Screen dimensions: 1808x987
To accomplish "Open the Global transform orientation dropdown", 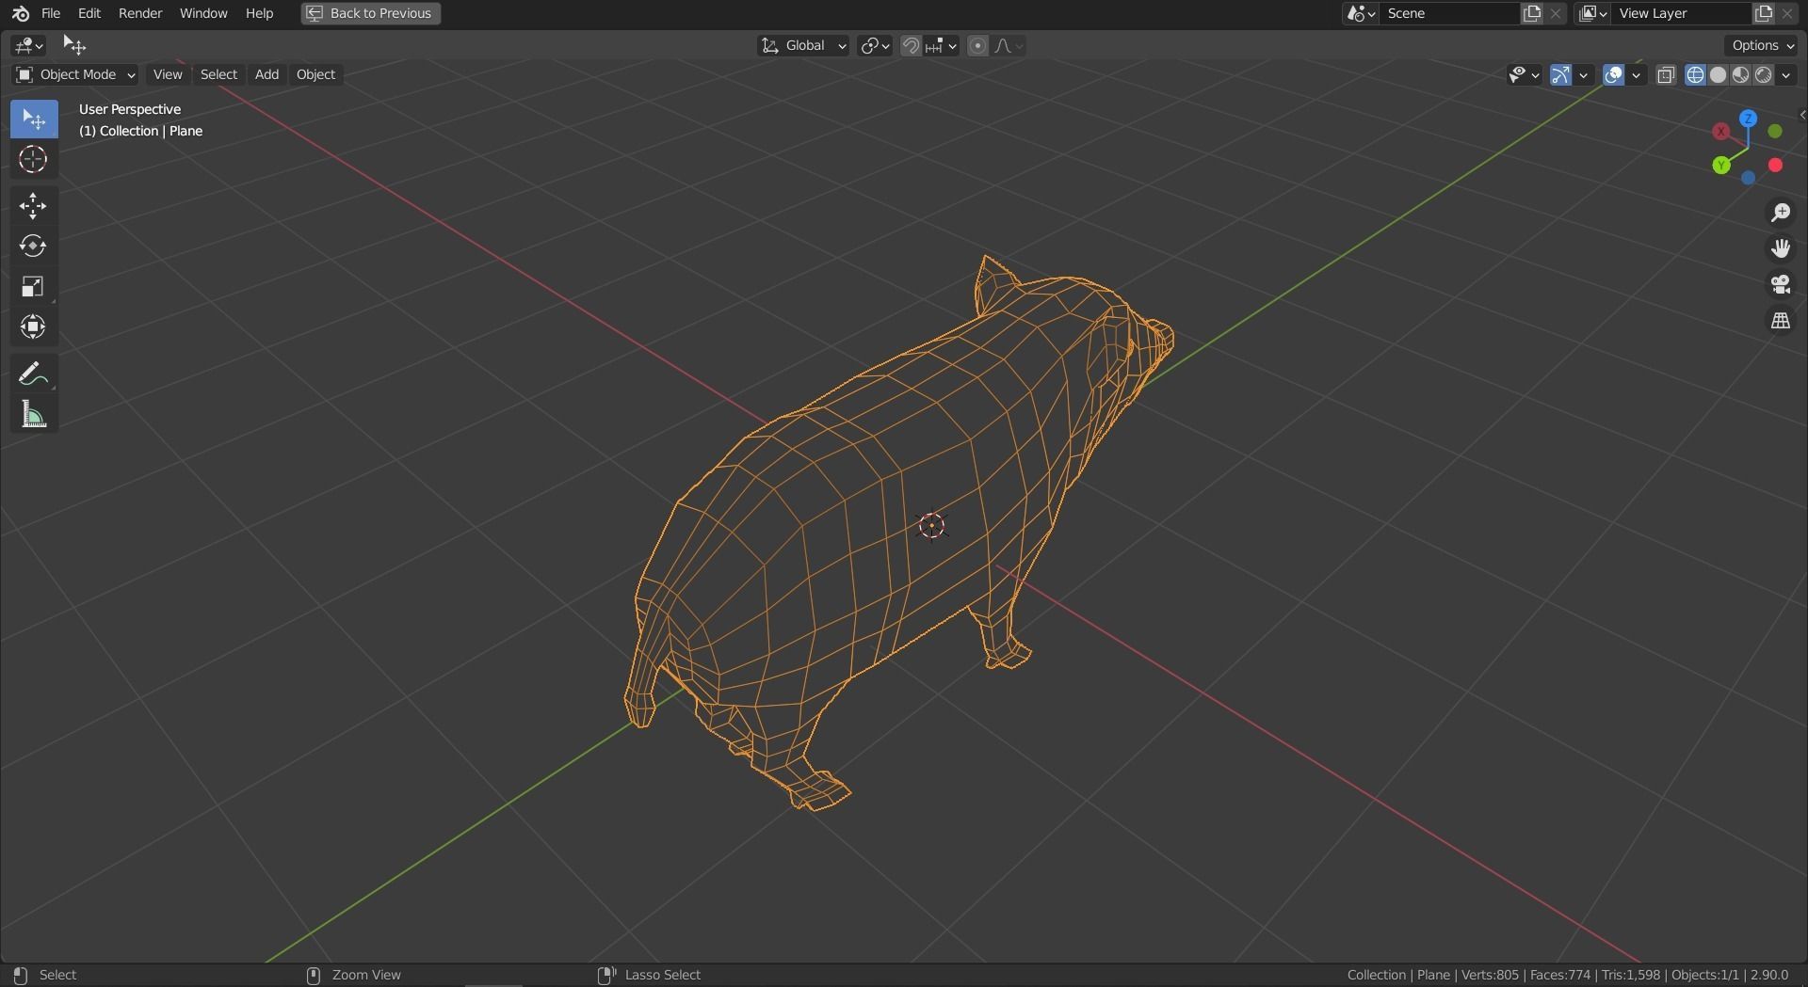I will coord(803,45).
